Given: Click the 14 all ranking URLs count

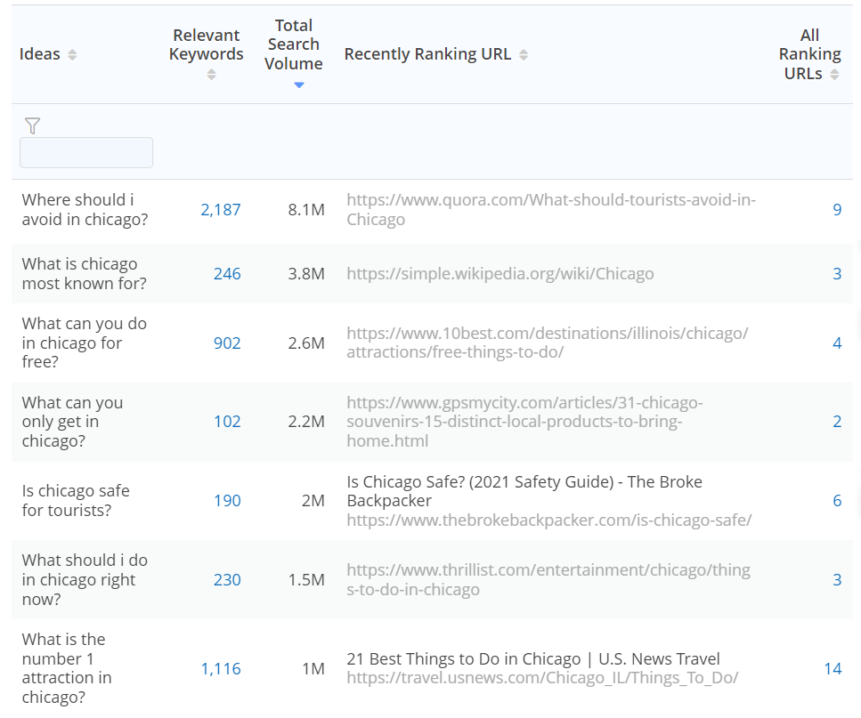Looking at the screenshot, I should [x=833, y=669].
